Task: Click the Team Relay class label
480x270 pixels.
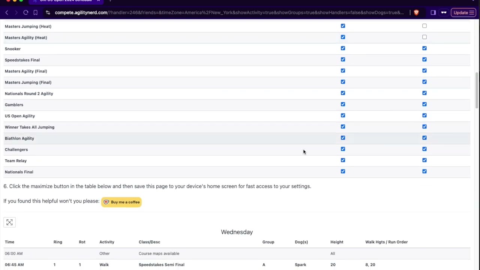Action: [16, 160]
